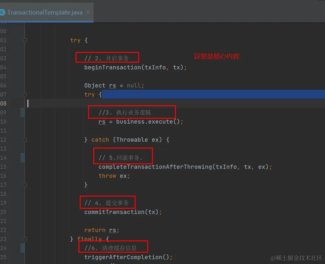Screen dimensions: 325x264
Task: Click the 'catch (Throwable ex)' clause
Action: click(x=127, y=140)
